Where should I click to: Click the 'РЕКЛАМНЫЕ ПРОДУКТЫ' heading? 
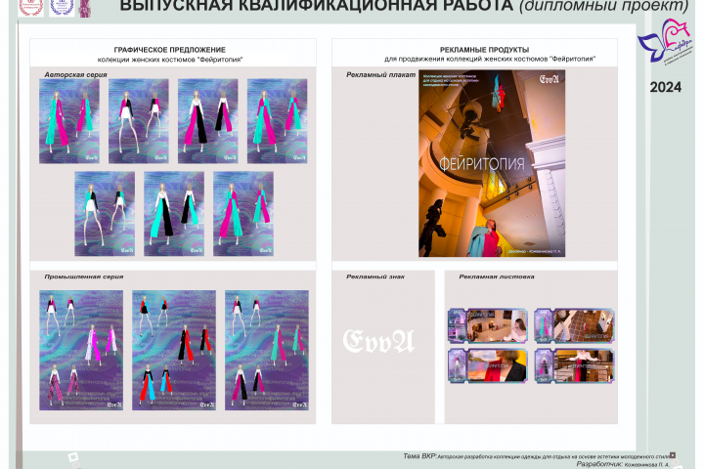pyautogui.click(x=484, y=50)
